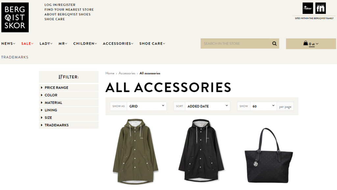
Task: Expand the Color filter
Action: [x=69, y=95]
